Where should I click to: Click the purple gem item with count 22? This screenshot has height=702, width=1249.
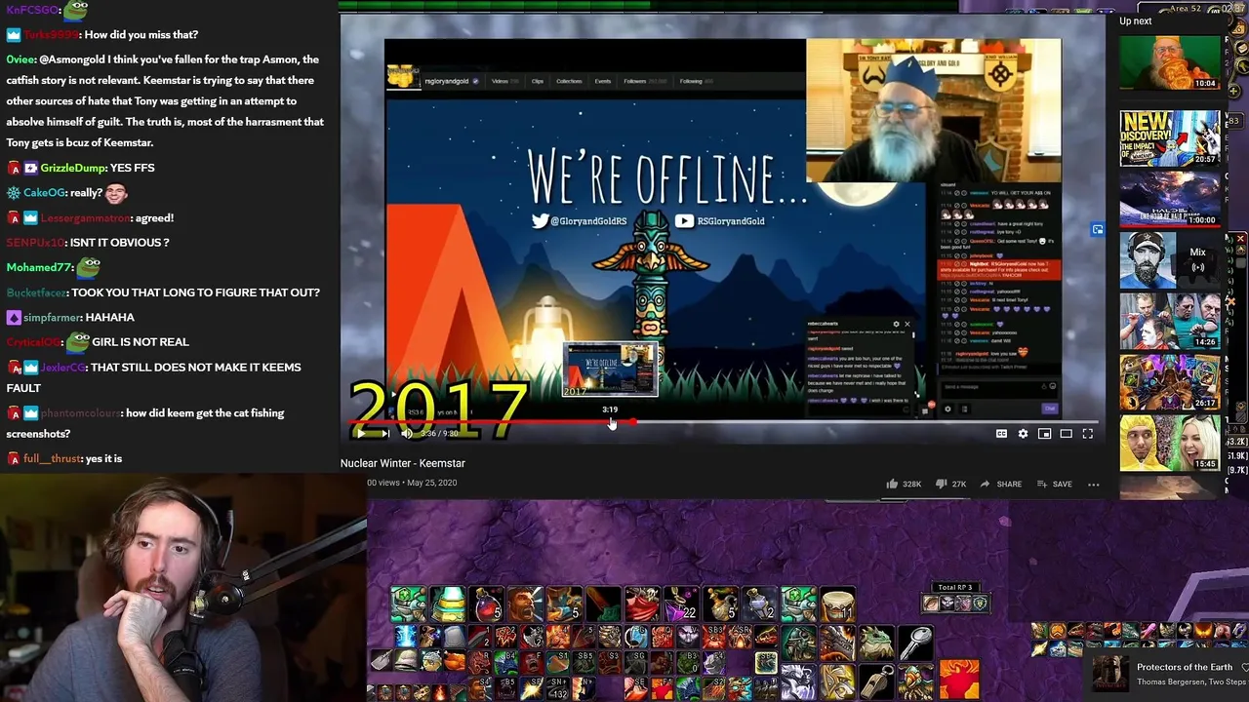681,604
